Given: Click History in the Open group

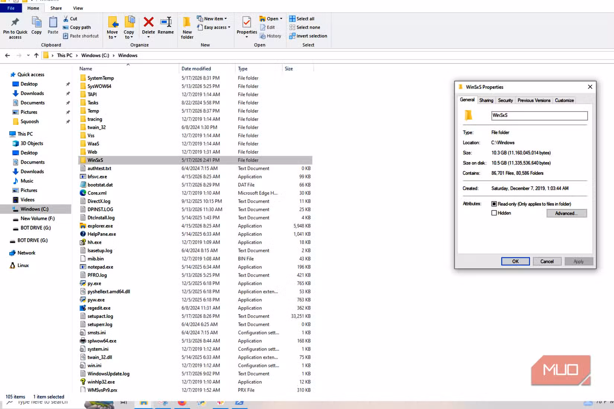Looking at the screenshot, I should (271, 36).
